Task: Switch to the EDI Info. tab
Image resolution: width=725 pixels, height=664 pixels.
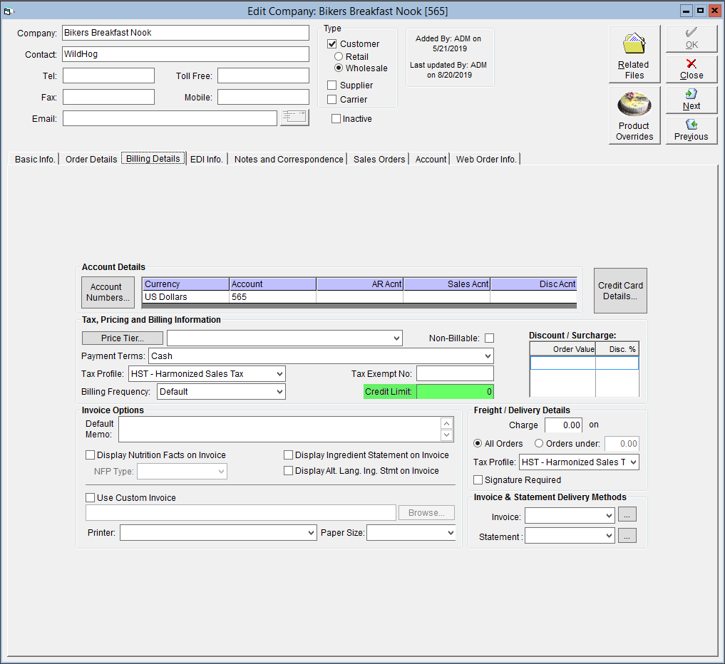Action: [x=207, y=160]
